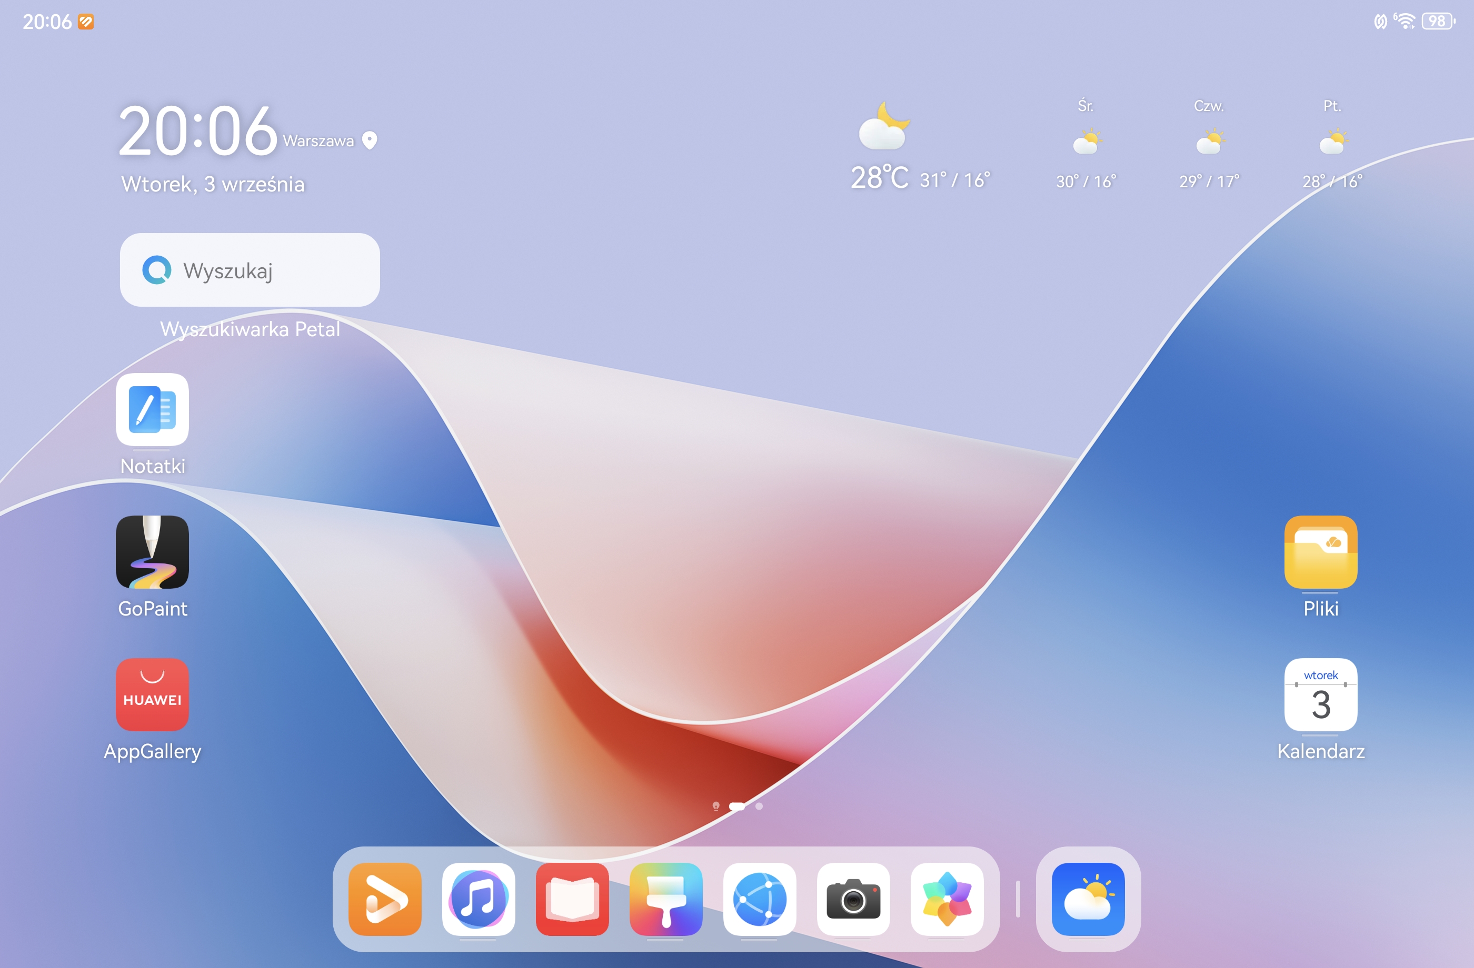Tap the Wi-Fi status bar icon
This screenshot has height=968, width=1474.
(x=1405, y=21)
